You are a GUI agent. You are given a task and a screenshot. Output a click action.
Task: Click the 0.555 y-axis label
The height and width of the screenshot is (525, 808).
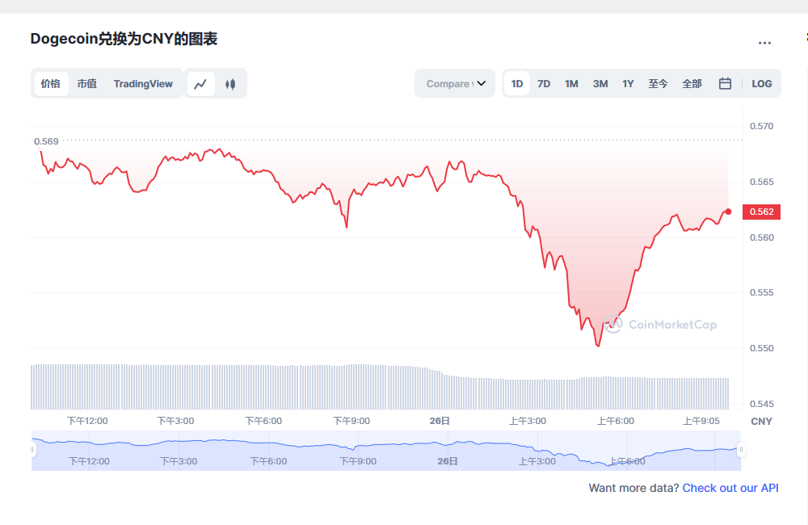tap(762, 292)
